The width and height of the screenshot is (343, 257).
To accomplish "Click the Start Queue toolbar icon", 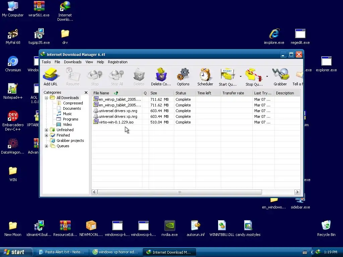I will 228,77.
